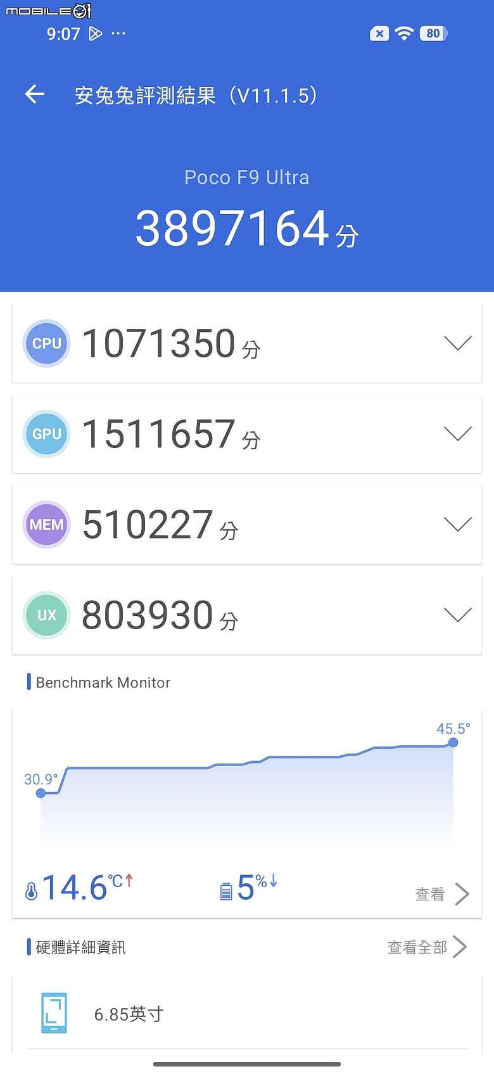Tap the three-dot notification overflow icon
The image size is (494, 1074).
click(118, 34)
